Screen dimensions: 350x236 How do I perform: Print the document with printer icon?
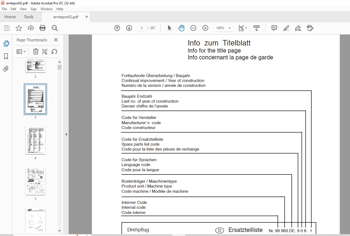42,28
